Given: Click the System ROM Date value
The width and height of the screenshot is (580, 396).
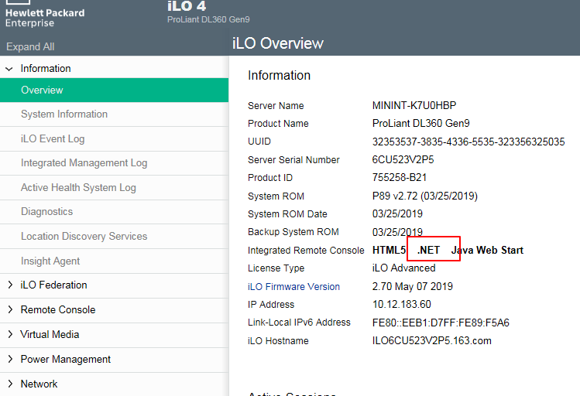Looking at the screenshot, I should (397, 213).
